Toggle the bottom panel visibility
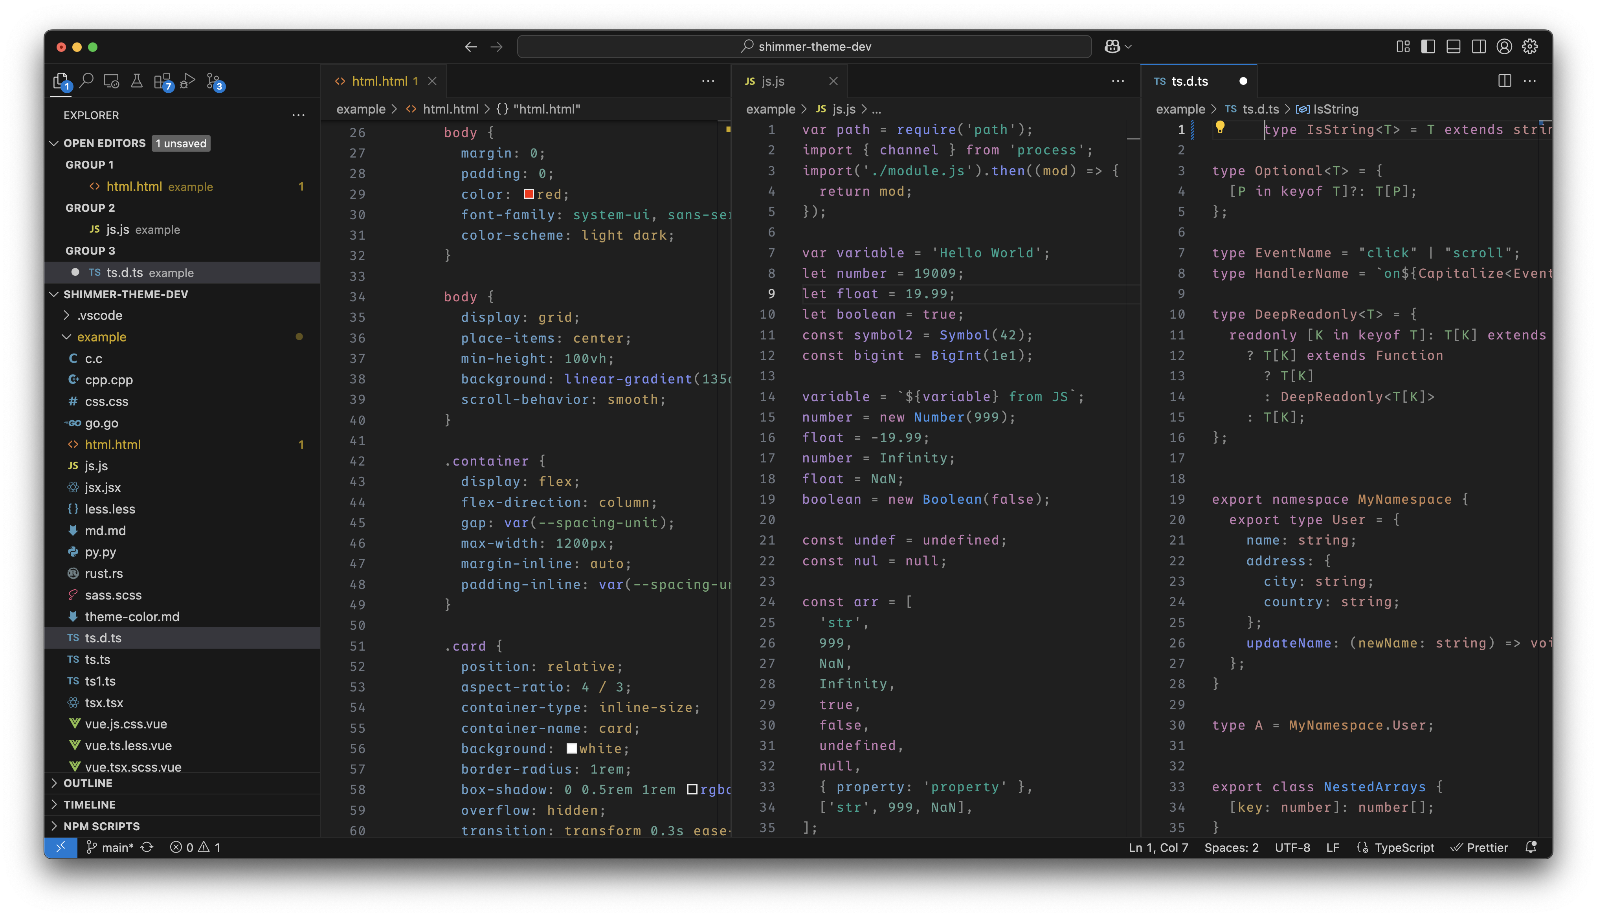This screenshot has height=917, width=1597. coord(1454,47)
